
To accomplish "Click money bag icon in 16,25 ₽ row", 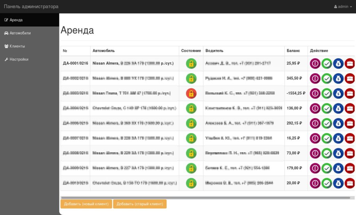I will 338,138.
